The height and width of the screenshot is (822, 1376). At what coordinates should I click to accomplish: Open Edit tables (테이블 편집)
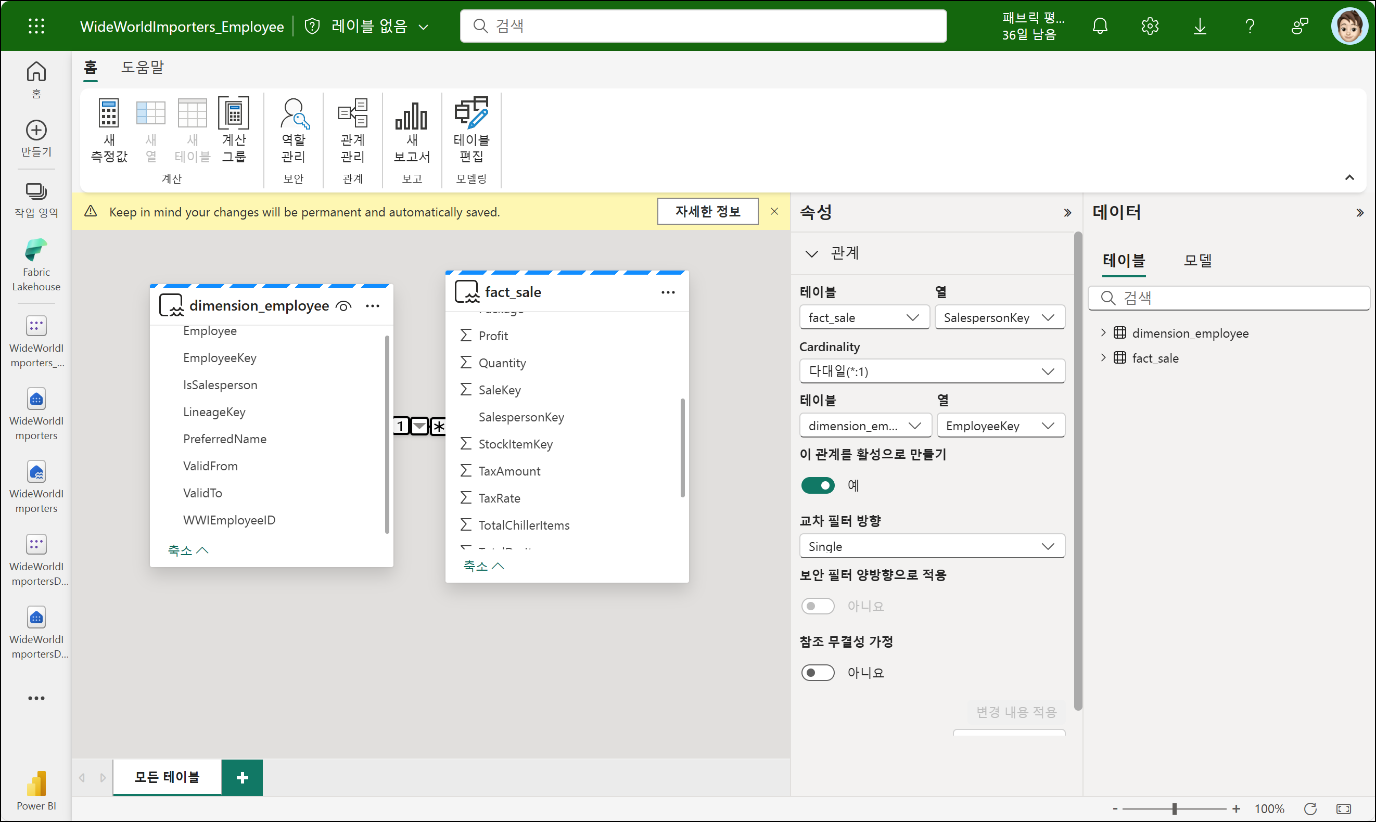pos(471,130)
